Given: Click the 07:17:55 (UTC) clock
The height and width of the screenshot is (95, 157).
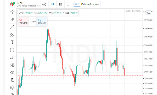Looking at the screenshot, I should (133, 11).
